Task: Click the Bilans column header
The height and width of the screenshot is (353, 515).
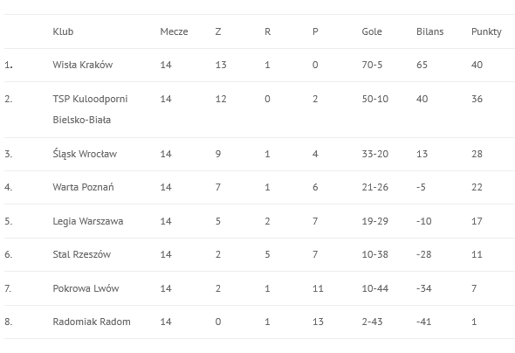Action: (x=430, y=31)
